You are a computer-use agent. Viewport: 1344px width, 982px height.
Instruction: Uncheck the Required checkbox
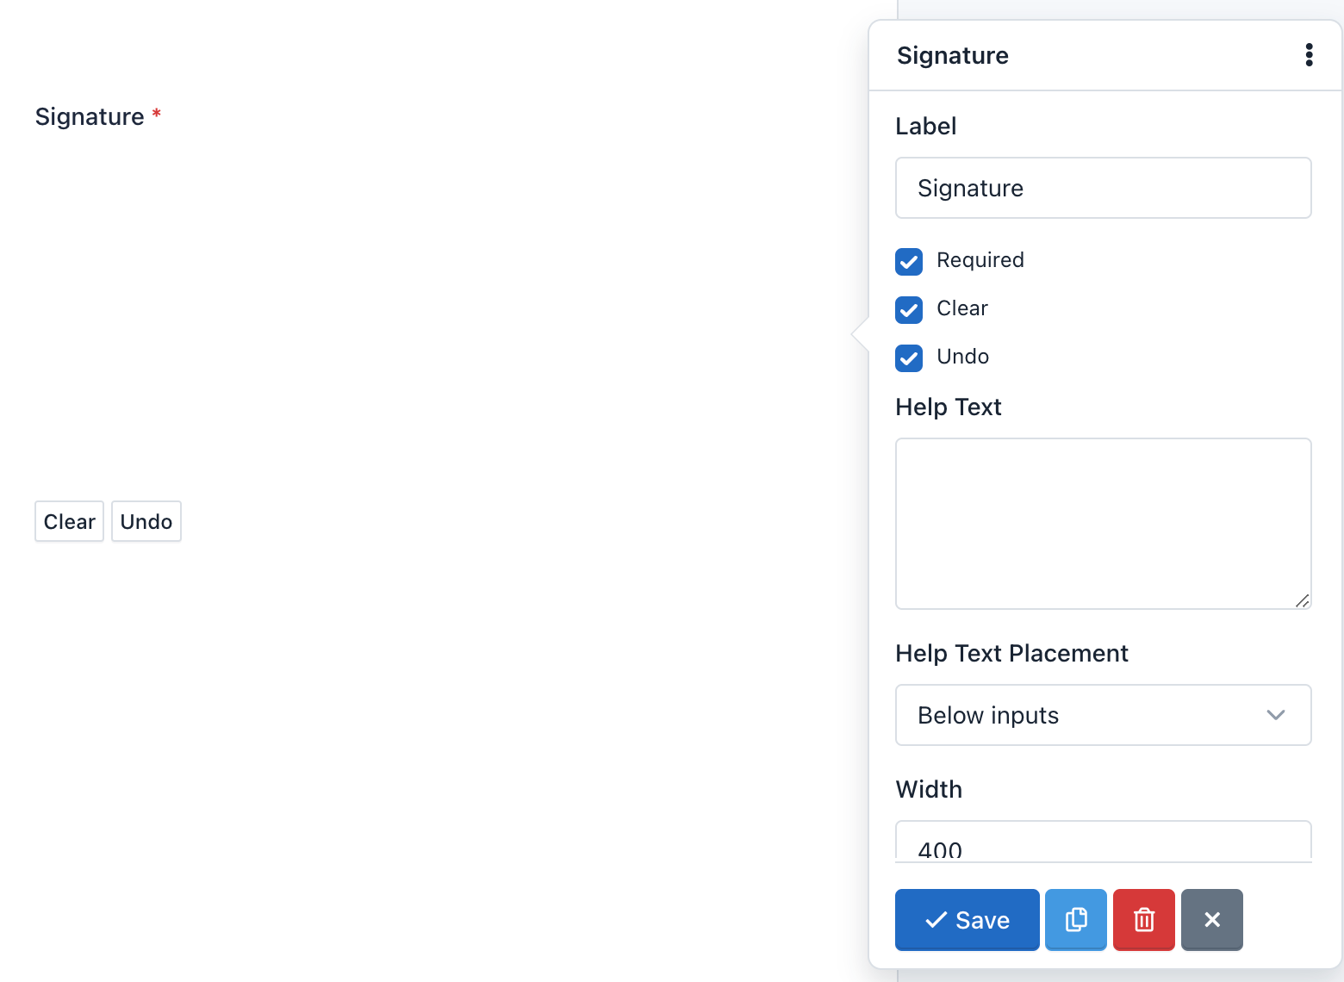point(908,261)
